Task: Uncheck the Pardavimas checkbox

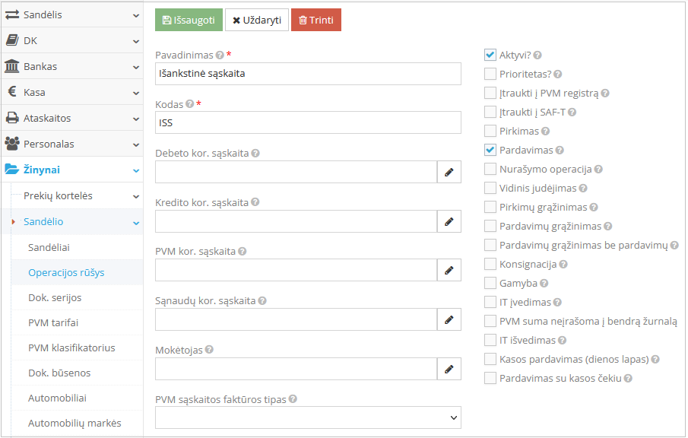Action: 490,151
